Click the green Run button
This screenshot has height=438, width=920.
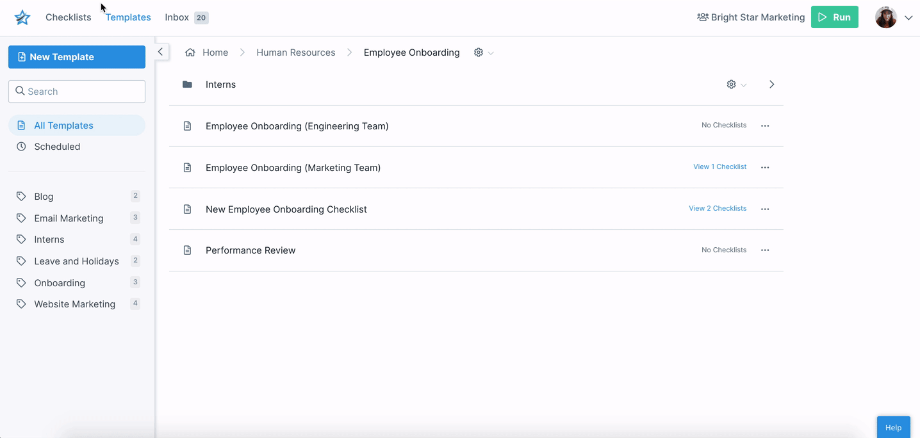[835, 17]
